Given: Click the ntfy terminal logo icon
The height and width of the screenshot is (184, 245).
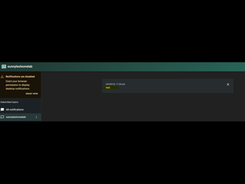Looking at the screenshot, I should (x=4, y=67).
